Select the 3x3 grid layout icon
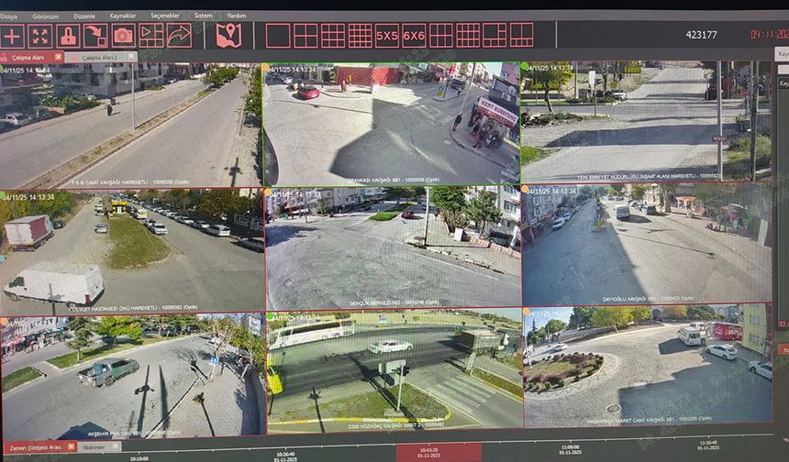This screenshot has height=462, width=789. click(333, 36)
